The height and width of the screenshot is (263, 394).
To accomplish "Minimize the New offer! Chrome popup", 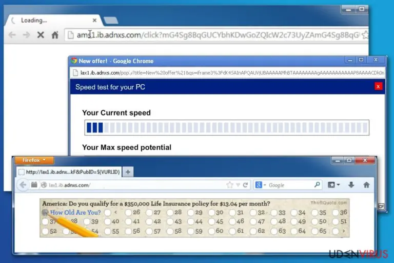I will 350,60.
